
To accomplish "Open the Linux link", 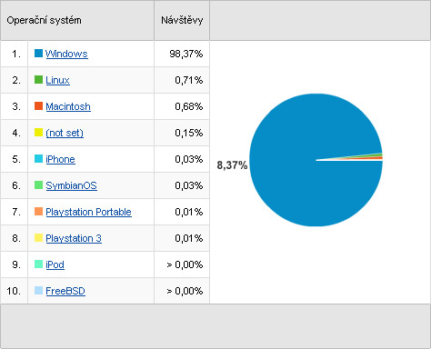I will (x=57, y=80).
